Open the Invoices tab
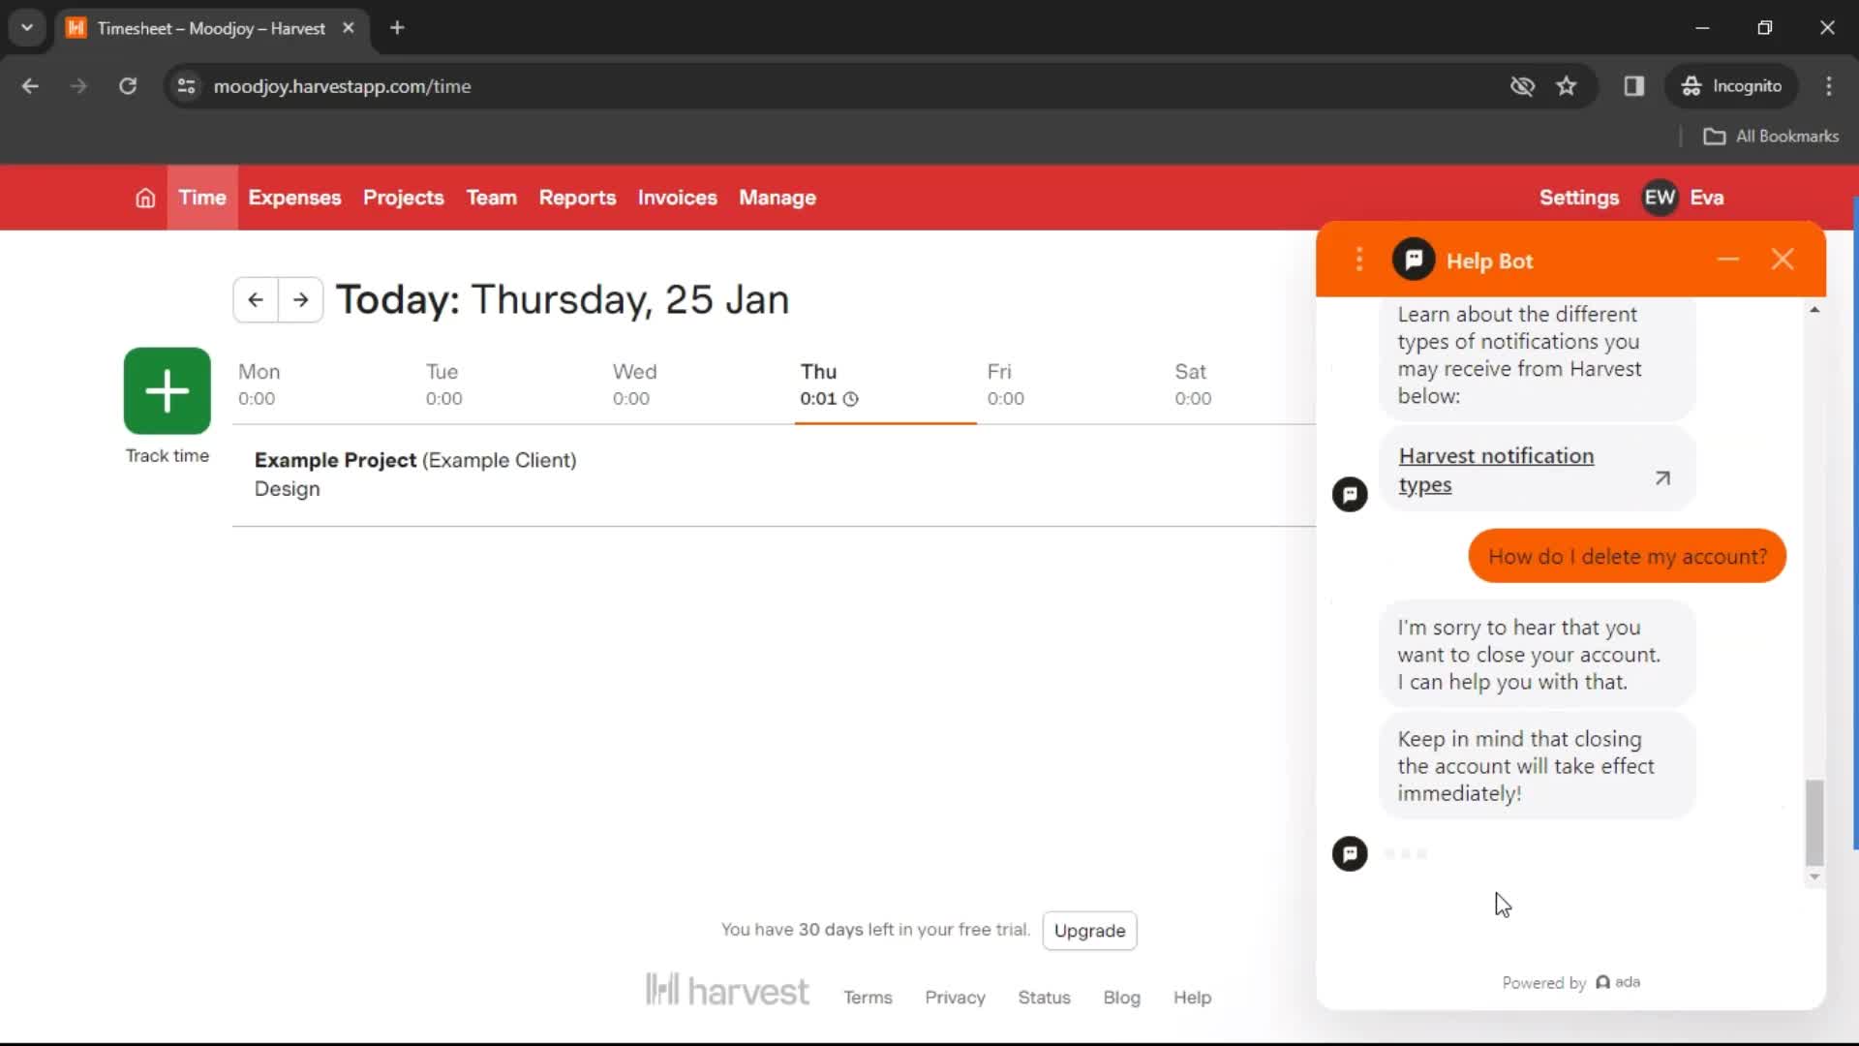1859x1046 pixels. [x=678, y=198]
